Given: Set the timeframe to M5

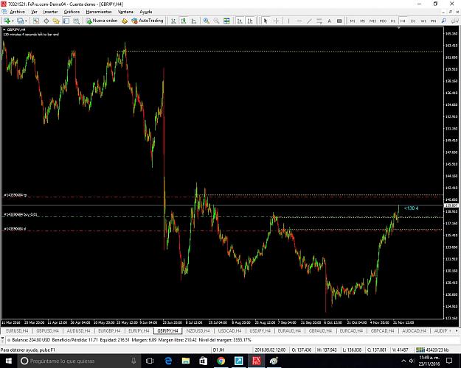Looking at the screenshot, I should [362, 21].
